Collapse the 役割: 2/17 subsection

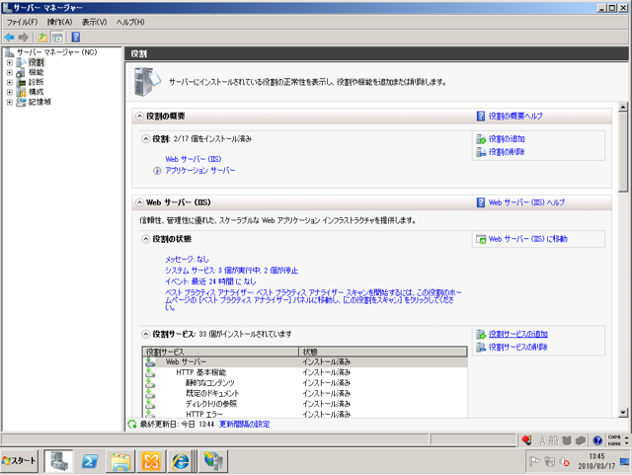coord(145,139)
